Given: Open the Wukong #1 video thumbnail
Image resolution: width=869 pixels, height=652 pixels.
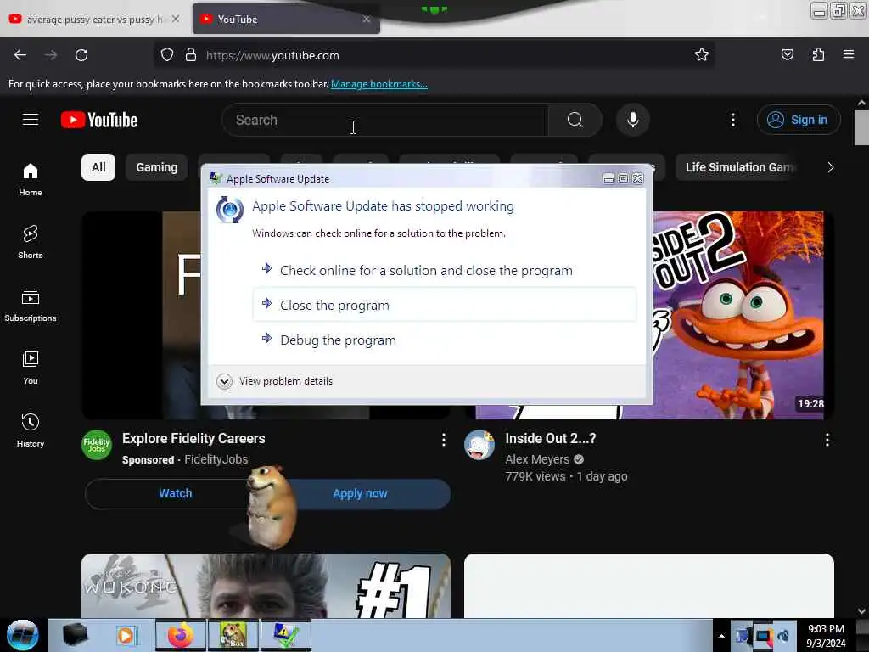Looking at the screenshot, I should click(x=266, y=586).
